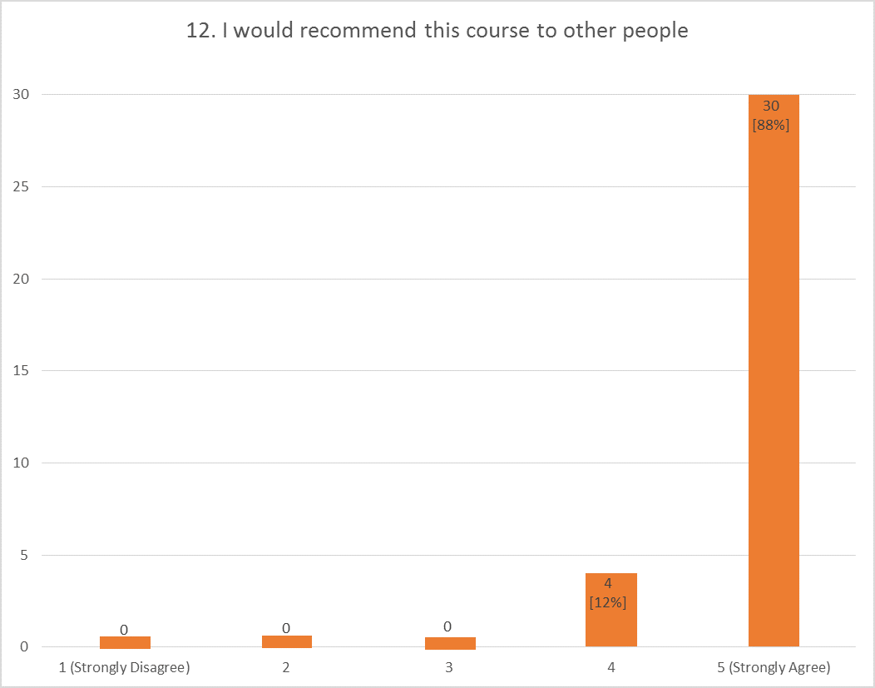
Task: Click the small bar for category 2
Action: click(x=287, y=641)
